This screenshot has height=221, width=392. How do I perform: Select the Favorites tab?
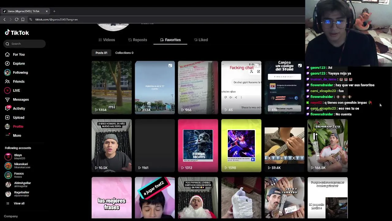[170, 40]
